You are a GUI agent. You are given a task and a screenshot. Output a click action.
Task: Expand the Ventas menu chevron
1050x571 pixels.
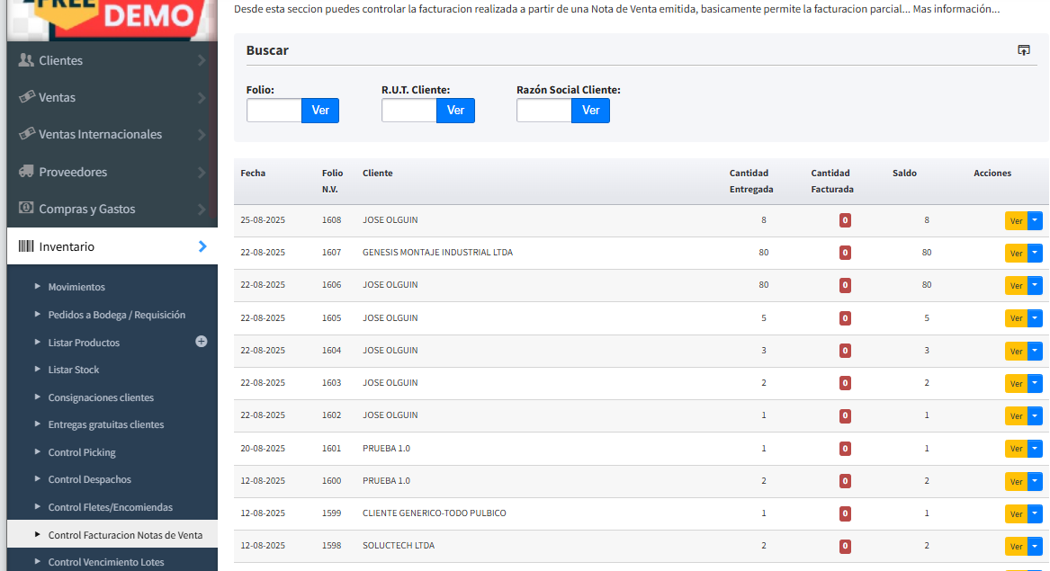[x=202, y=98]
